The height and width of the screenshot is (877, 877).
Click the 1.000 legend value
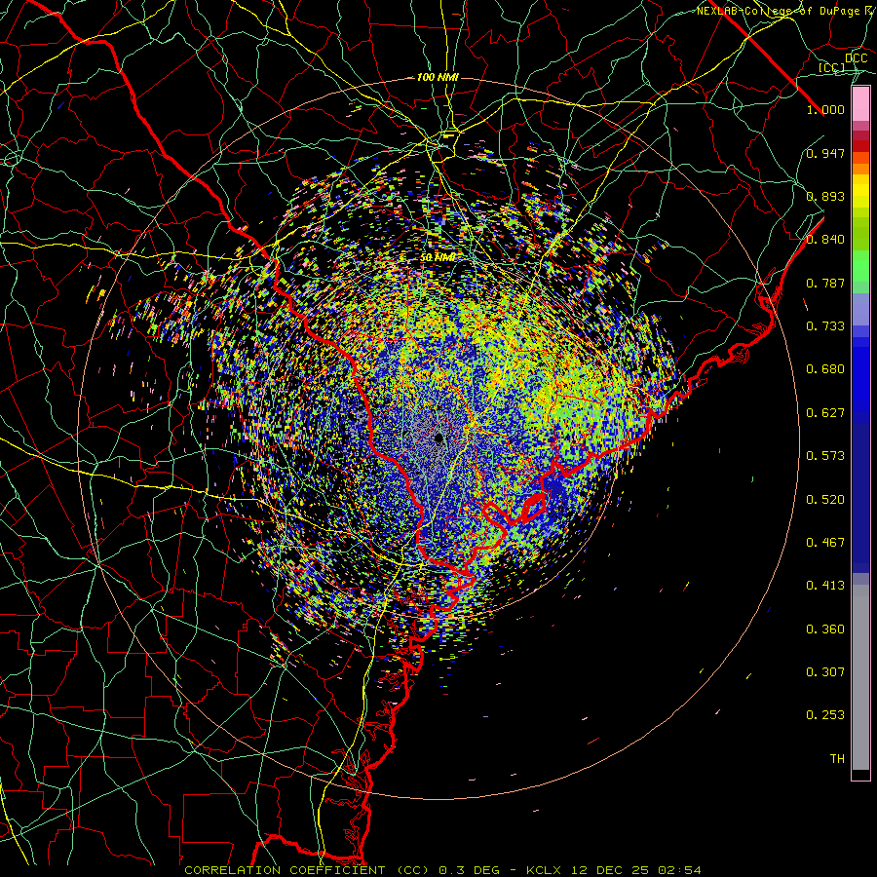tap(825, 109)
